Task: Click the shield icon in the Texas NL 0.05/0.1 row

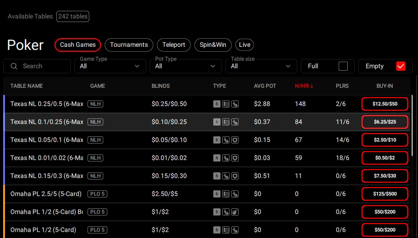Action: point(235,140)
